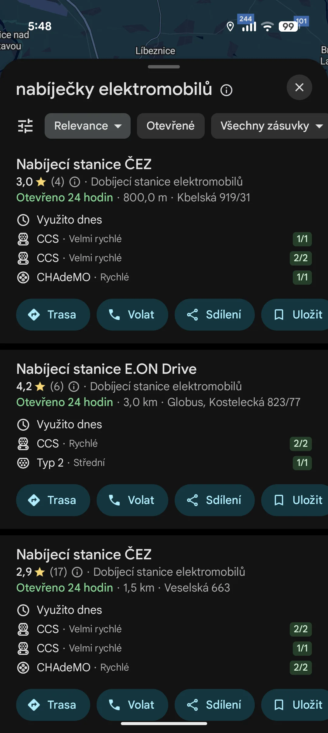This screenshot has height=733, width=328.
Task: Toggle the Otevřené open-now filter chip
Action: point(170,126)
